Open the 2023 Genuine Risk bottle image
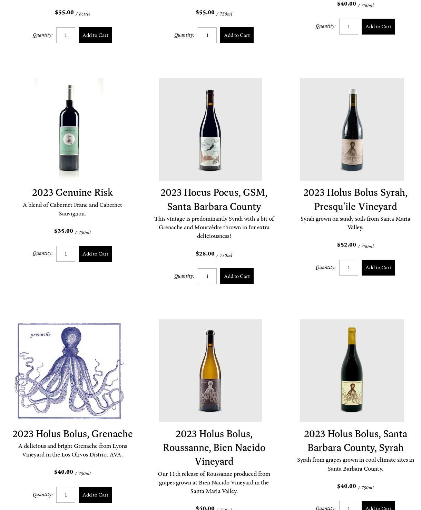The image size is (421, 510). click(x=69, y=129)
